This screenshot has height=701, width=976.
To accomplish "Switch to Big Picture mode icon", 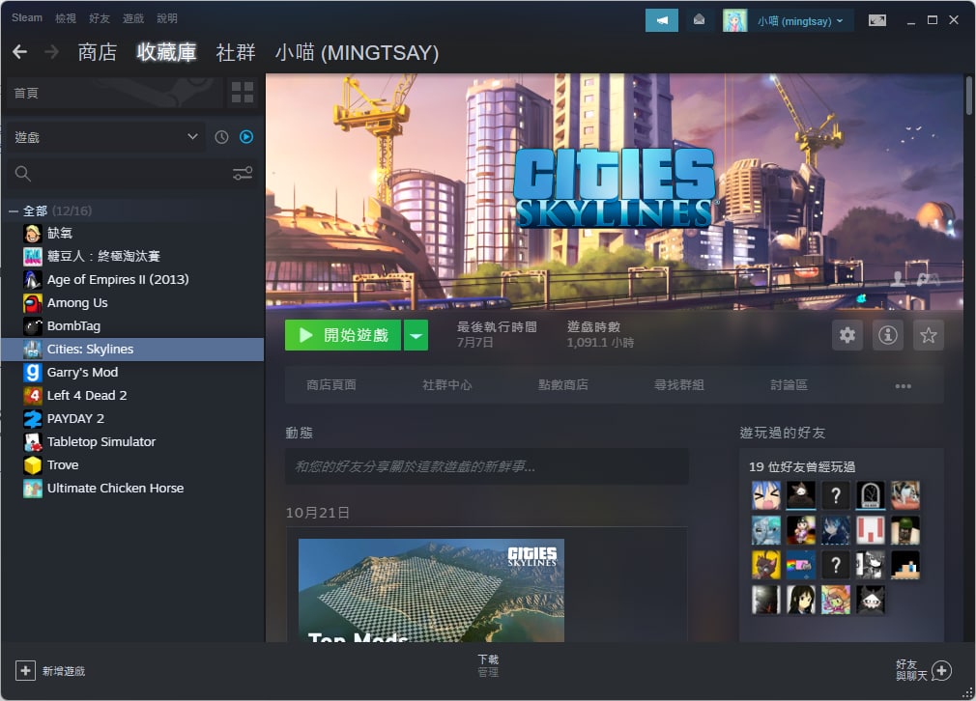I will pos(877,20).
